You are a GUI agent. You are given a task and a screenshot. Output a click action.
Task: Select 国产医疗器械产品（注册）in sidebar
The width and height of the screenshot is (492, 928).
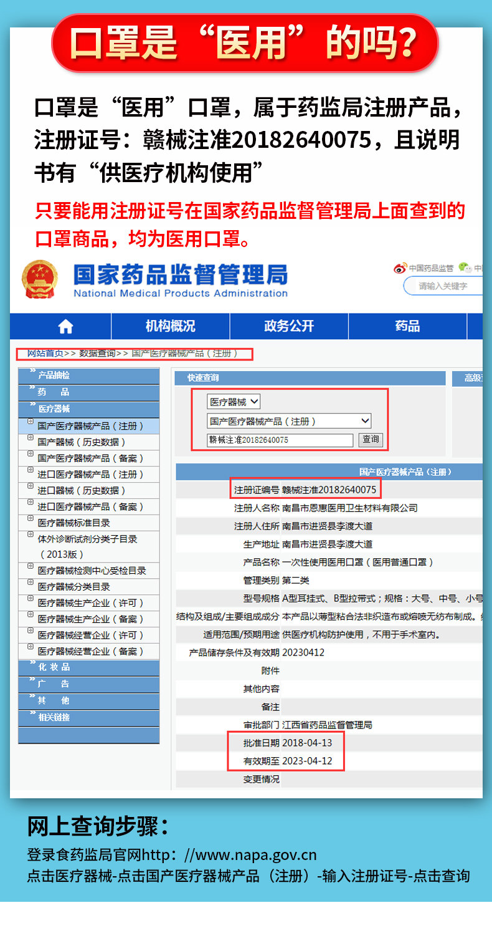[91, 426]
